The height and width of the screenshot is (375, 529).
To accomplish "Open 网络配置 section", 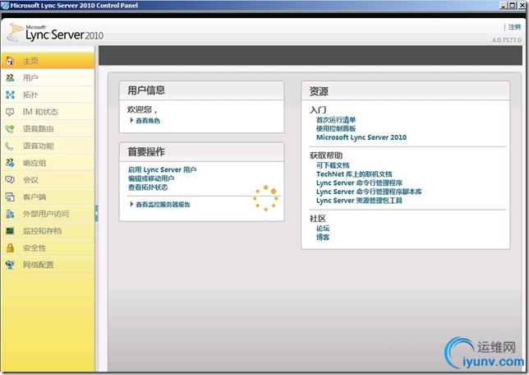I will [48, 265].
